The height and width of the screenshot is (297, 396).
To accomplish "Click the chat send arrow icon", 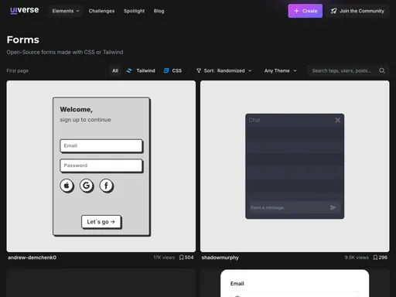I will coord(333,207).
